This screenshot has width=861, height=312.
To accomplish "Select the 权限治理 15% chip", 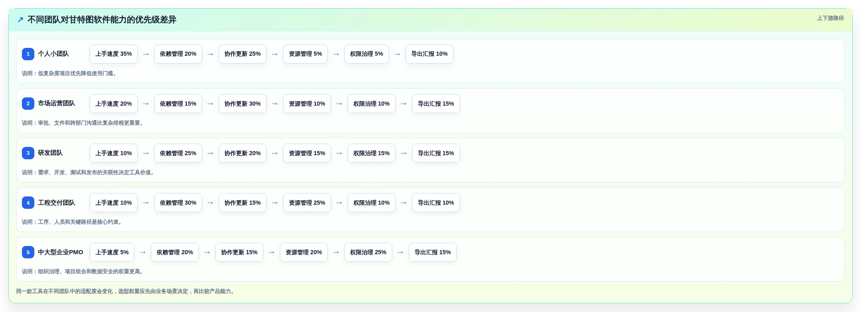I will tap(372, 153).
